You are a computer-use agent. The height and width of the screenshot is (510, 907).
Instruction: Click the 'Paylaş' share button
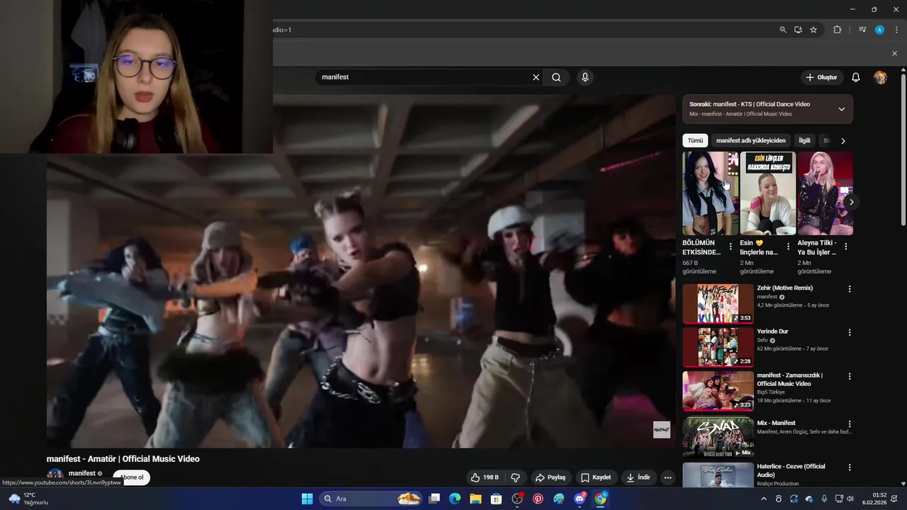coord(550,477)
